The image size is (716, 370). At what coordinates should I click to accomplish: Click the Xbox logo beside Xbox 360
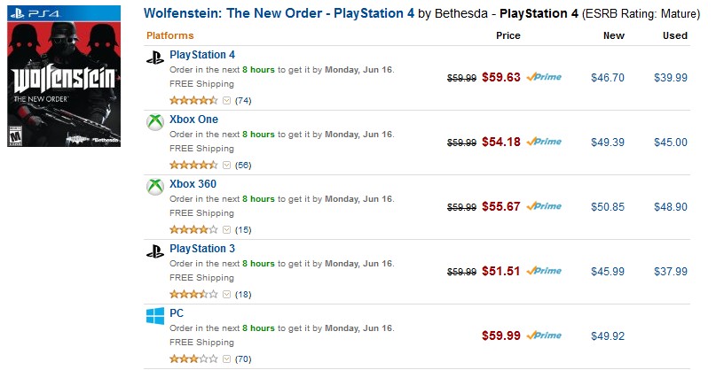(x=155, y=187)
